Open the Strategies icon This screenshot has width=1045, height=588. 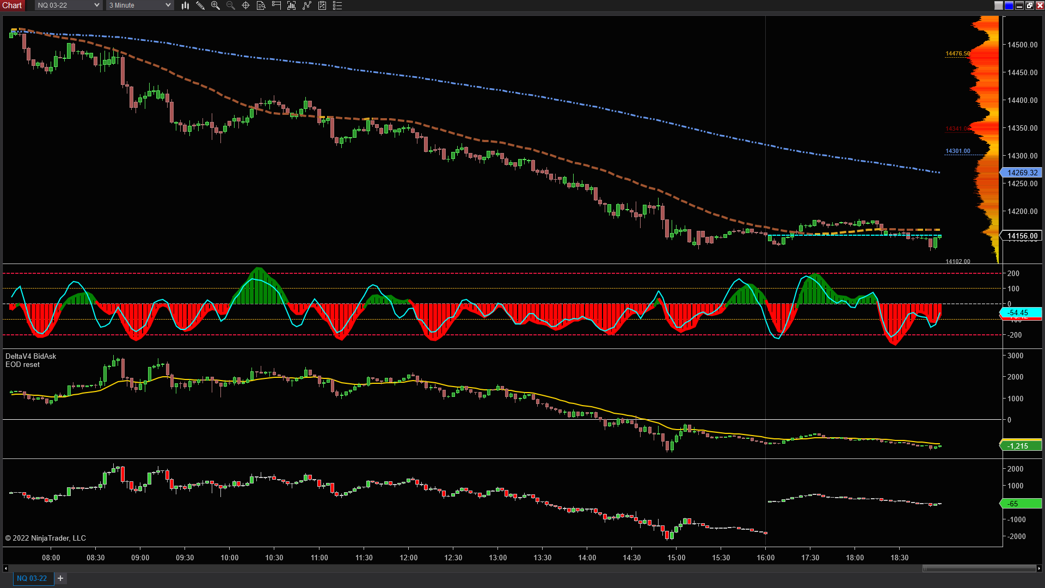pos(307,5)
